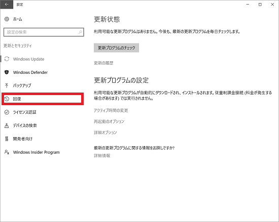
Task: Click the デバイスの検索 locator icon
Action: (7, 125)
